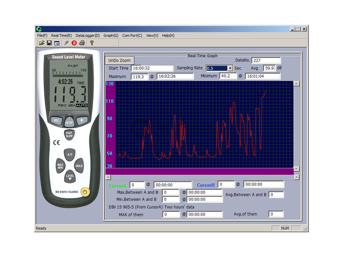343x257 pixels.
Task: Click the graph's horizontal scrollbar right arrow
Action: 296,177
